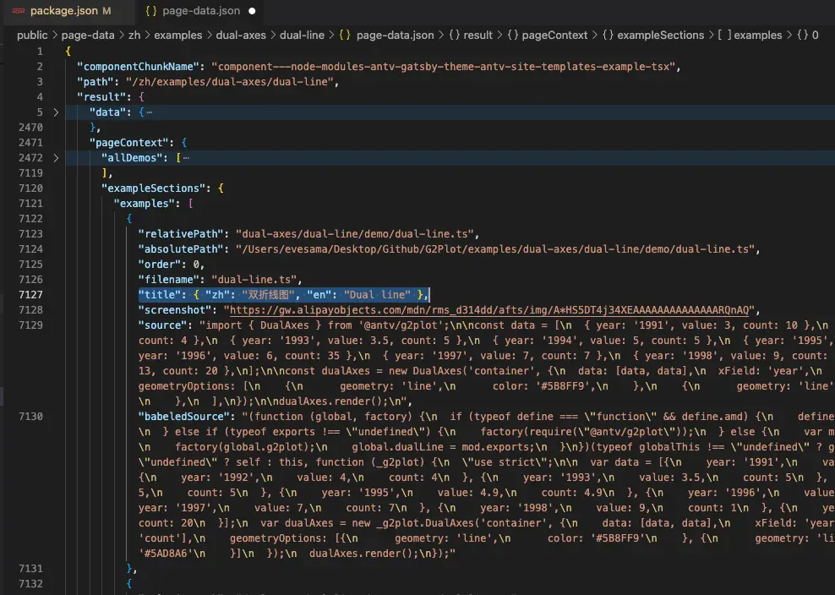The image size is (835, 595).
Task: Expand the folded "data" object on line 5
Action: click(56, 112)
